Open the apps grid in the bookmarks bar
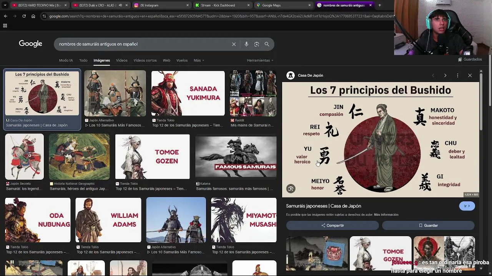Screen dimensions: 492x276 click(x=5, y=26)
